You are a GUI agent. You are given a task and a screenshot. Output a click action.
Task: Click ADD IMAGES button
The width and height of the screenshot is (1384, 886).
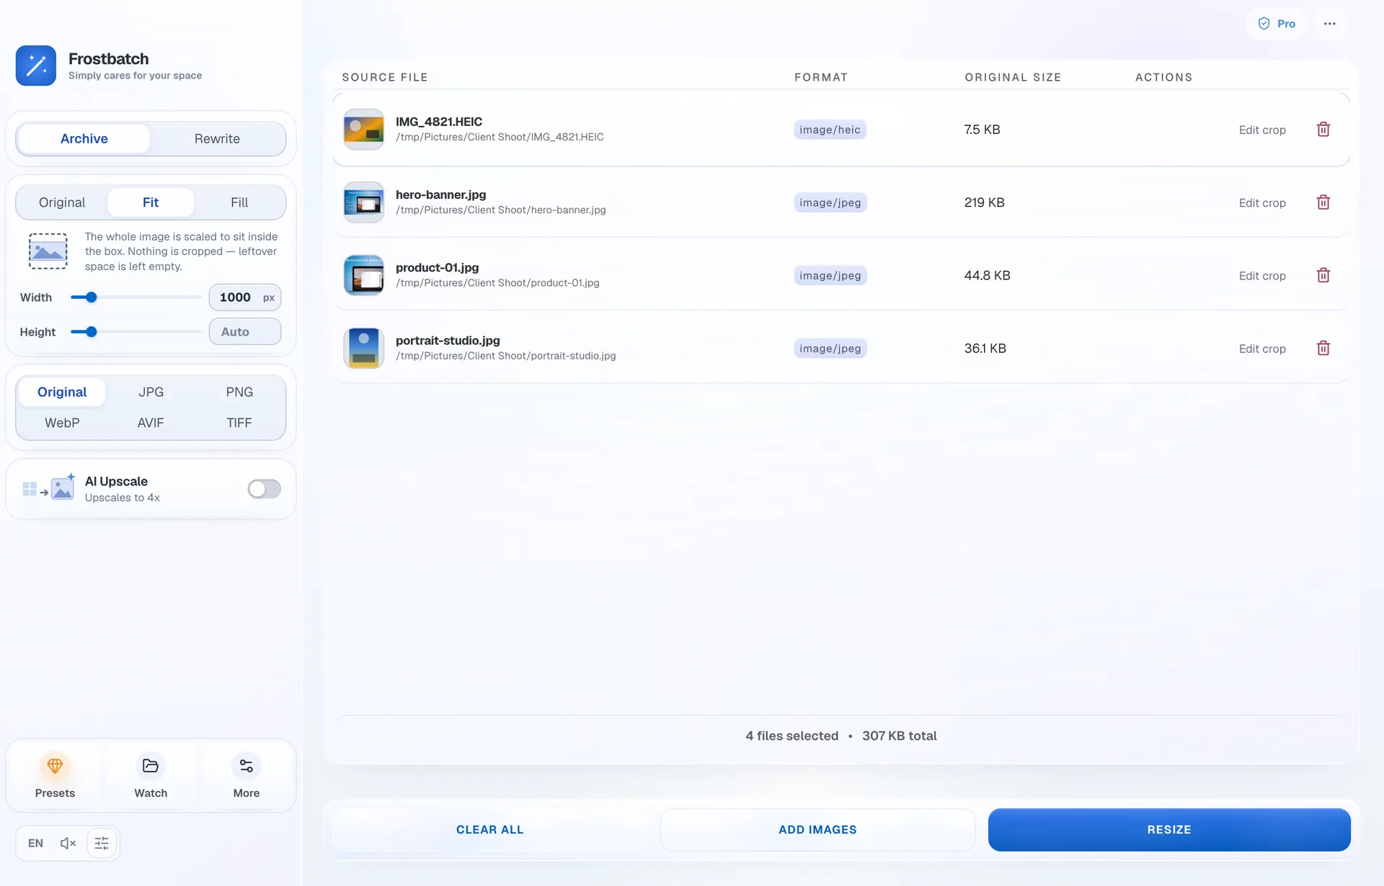point(817,830)
